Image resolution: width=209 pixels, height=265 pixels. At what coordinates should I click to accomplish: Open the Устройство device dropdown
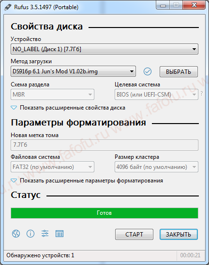(104, 49)
